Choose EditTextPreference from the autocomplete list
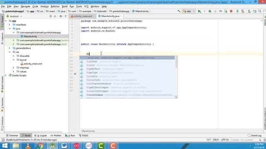This screenshot has width=266, height=149. pyautogui.click(x=127, y=84)
